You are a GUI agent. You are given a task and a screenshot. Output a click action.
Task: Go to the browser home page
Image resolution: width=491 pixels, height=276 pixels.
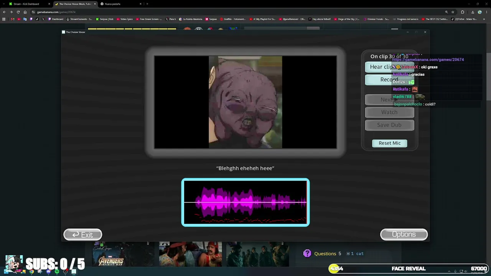[x=25, y=12]
